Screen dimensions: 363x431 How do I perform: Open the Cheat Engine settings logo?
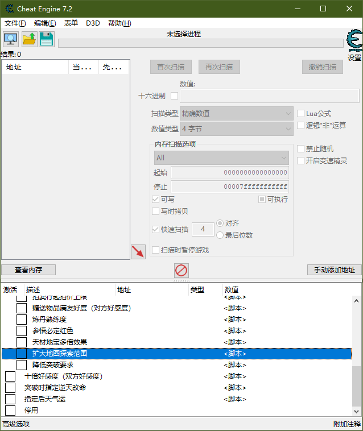coord(354,40)
